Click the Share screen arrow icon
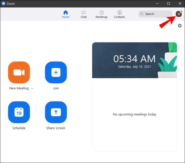Viewport: 185px width, 163px height. click(56, 112)
